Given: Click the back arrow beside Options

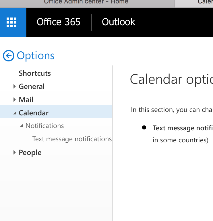Looking at the screenshot, I should (x=9, y=56).
